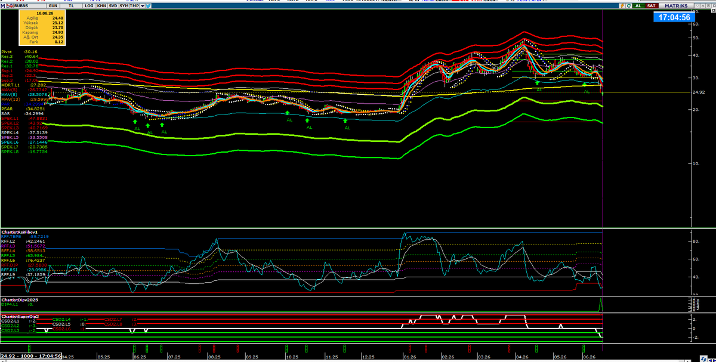Select the MAV(5) indicator label
Screen dimensions: 716x362
pyautogui.click(x=24, y=90)
